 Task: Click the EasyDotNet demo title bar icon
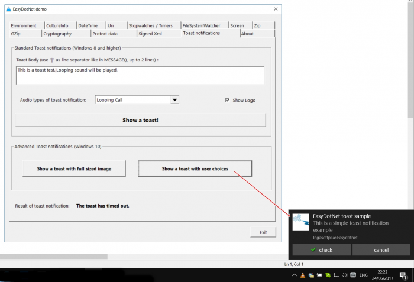coord(9,9)
